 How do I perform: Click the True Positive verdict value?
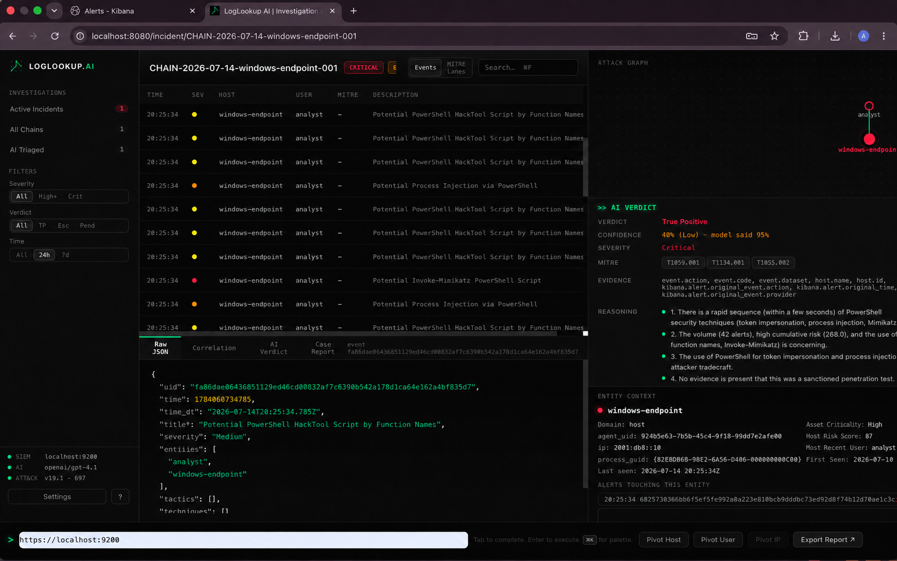(x=684, y=222)
